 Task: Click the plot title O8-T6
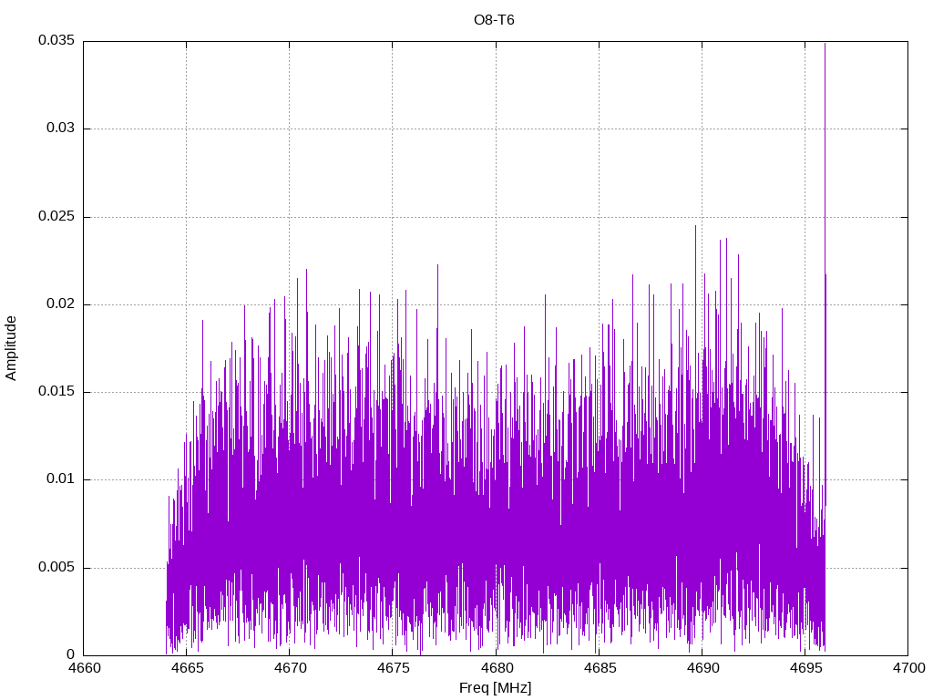point(494,20)
